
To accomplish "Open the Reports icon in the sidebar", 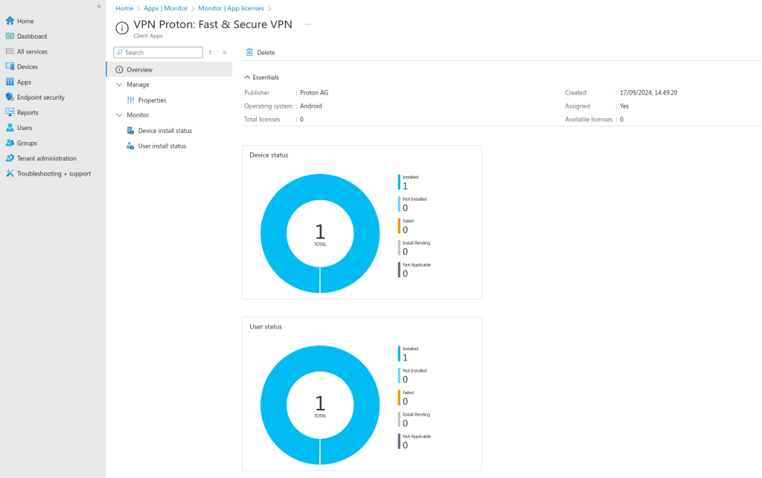I will pyautogui.click(x=10, y=112).
